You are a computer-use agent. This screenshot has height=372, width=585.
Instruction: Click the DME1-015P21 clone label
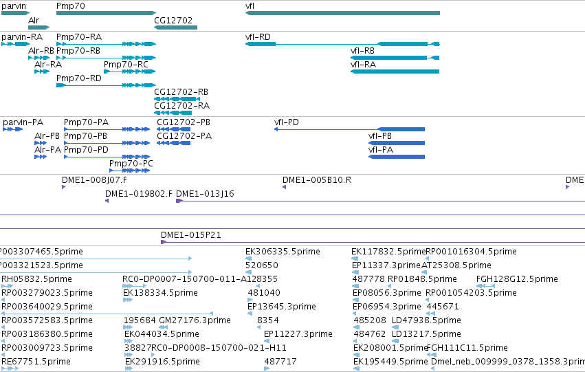191,235
